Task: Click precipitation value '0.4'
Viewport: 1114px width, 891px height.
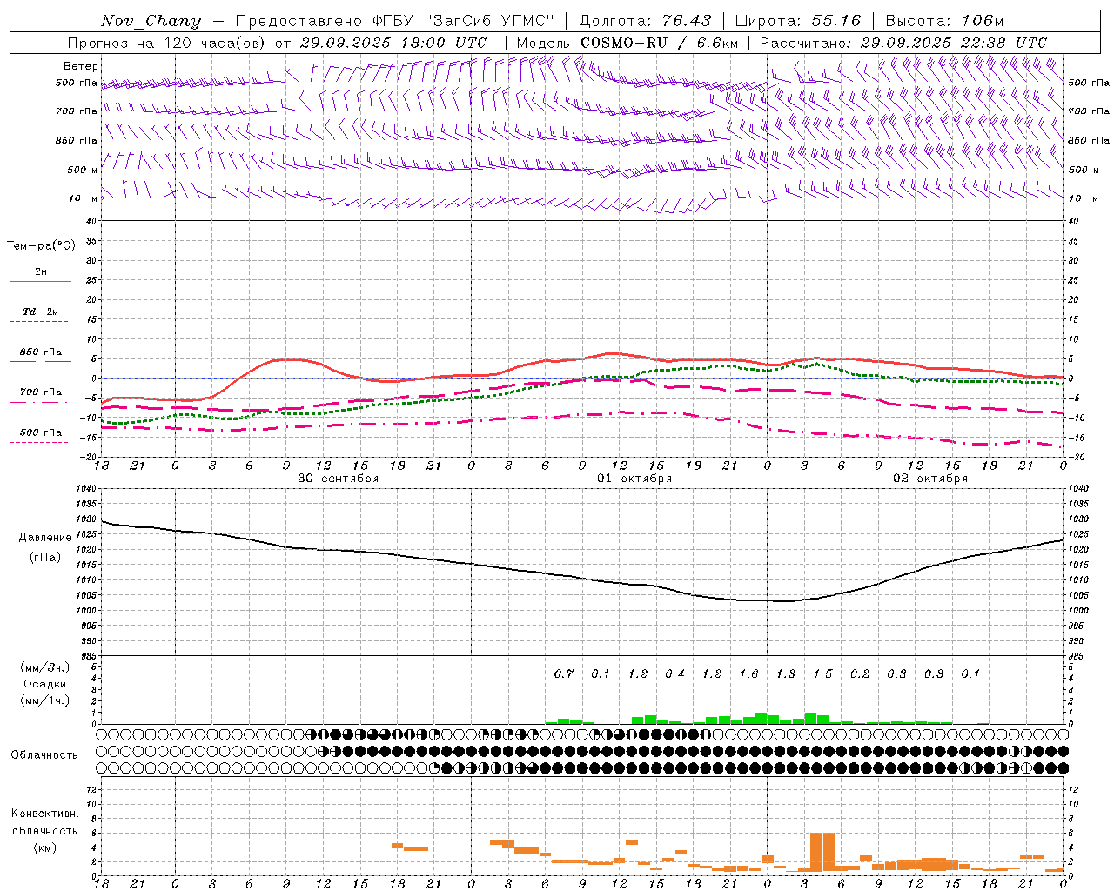Action: [674, 674]
